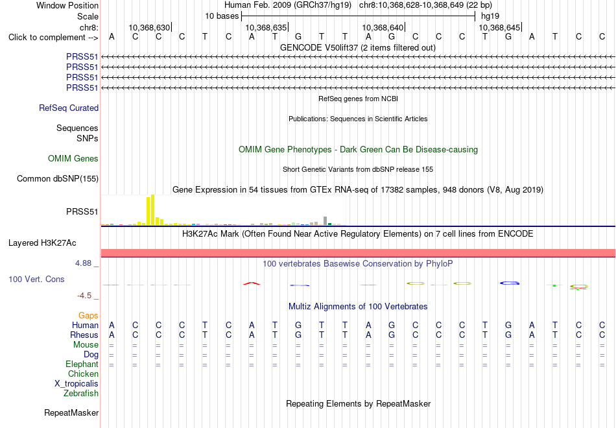Select the Zebrafish species row label
616x428 pixels.
tap(81, 393)
